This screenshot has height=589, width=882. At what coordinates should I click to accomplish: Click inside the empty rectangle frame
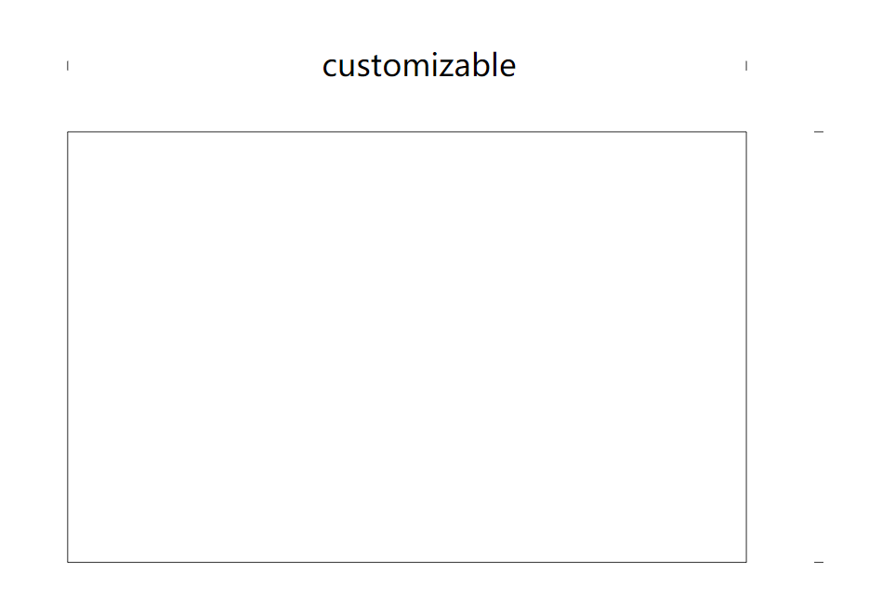[x=406, y=347]
